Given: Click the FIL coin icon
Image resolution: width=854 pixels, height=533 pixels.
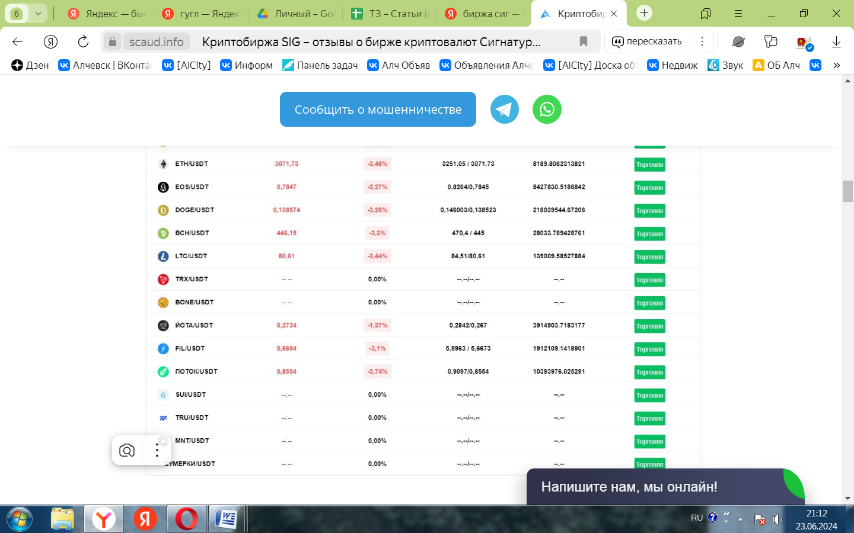Looking at the screenshot, I should pos(163,349).
